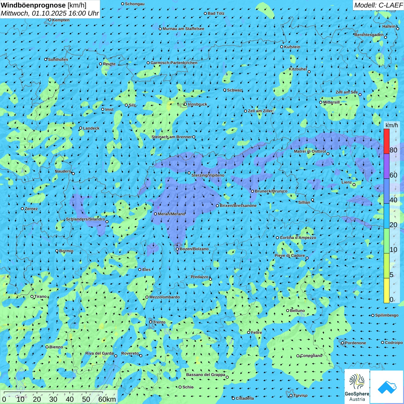Click the 'Windböenprognose [km/h]' title

pos(44,5)
